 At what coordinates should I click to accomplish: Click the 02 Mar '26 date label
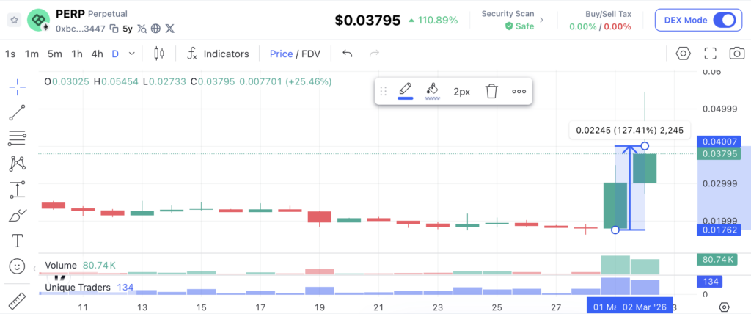coord(645,307)
